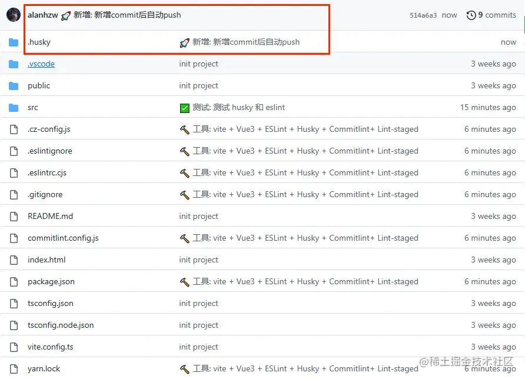The height and width of the screenshot is (379, 525).
Task: Open alanhzw's profile avatar
Action: (x=14, y=15)
